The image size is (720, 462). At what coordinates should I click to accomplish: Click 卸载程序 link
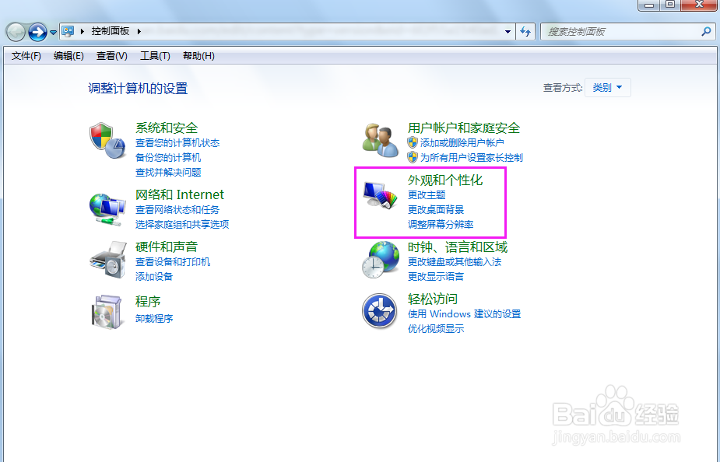[154, 318]
